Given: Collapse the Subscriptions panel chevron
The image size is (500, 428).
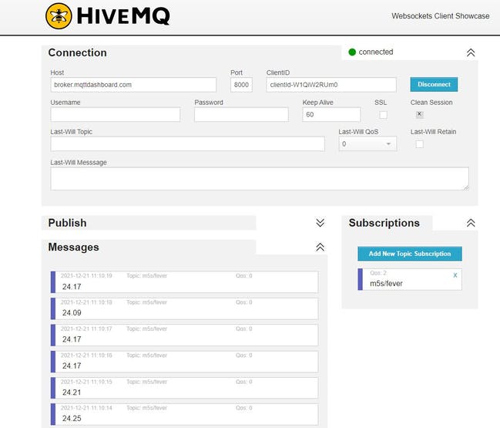Looking at the screenshot, I should (471, 223).
